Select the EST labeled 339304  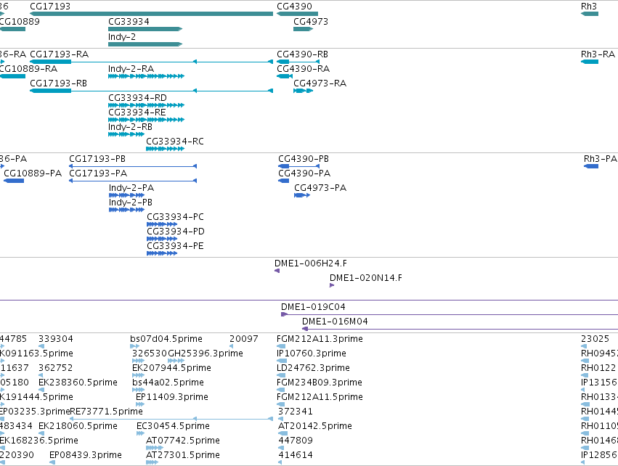point(56,339)
